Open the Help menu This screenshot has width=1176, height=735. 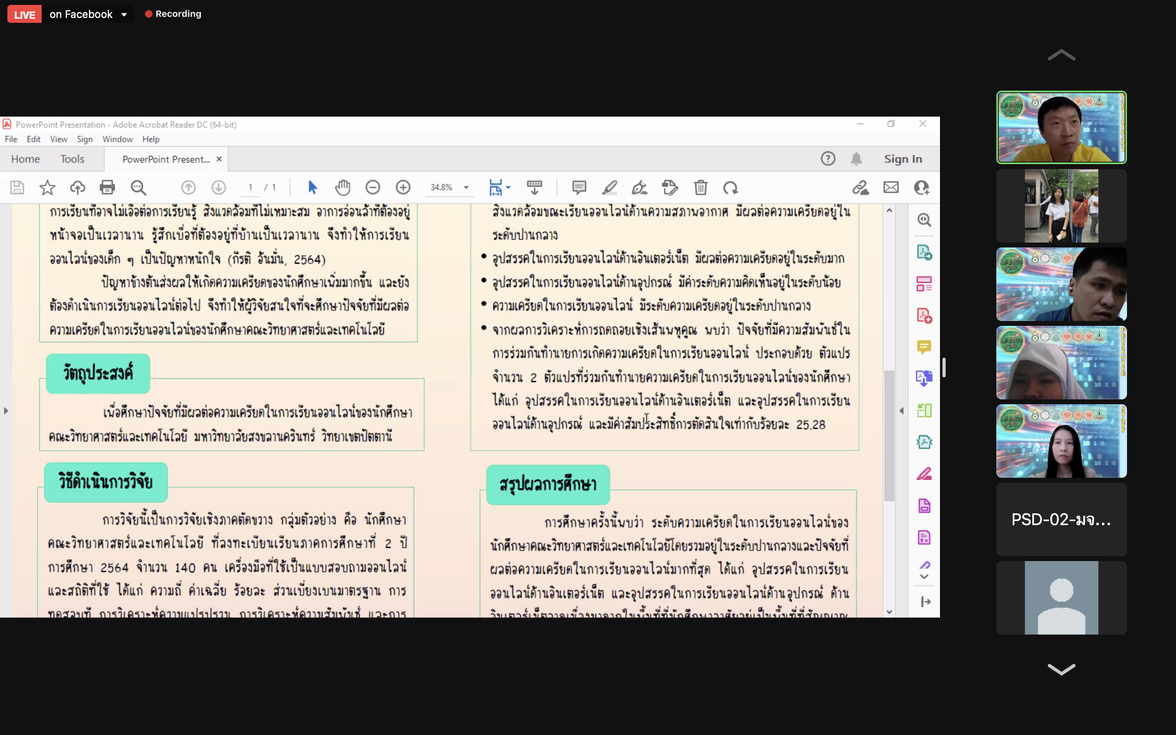coord(151,139)
